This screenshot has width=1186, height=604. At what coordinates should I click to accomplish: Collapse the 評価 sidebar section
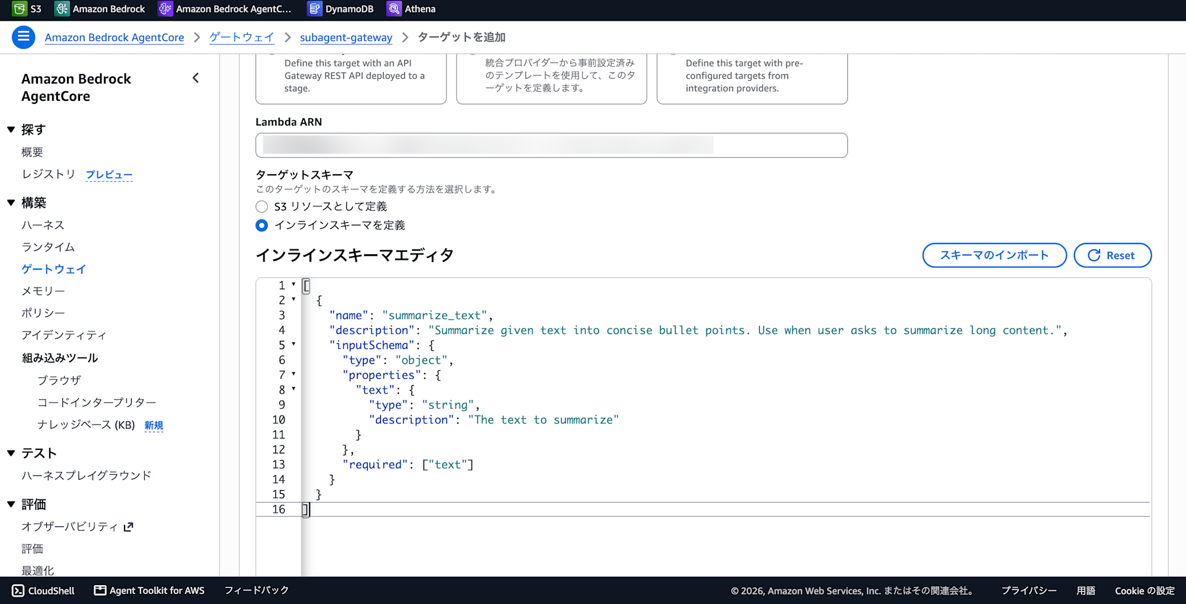[11, 504]
